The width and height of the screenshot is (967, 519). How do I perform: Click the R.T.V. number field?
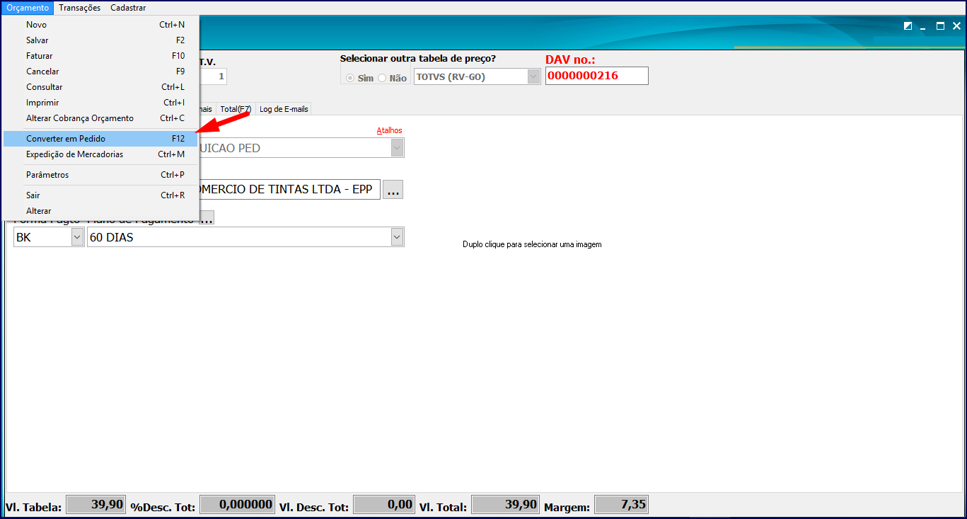click(213, 76)
